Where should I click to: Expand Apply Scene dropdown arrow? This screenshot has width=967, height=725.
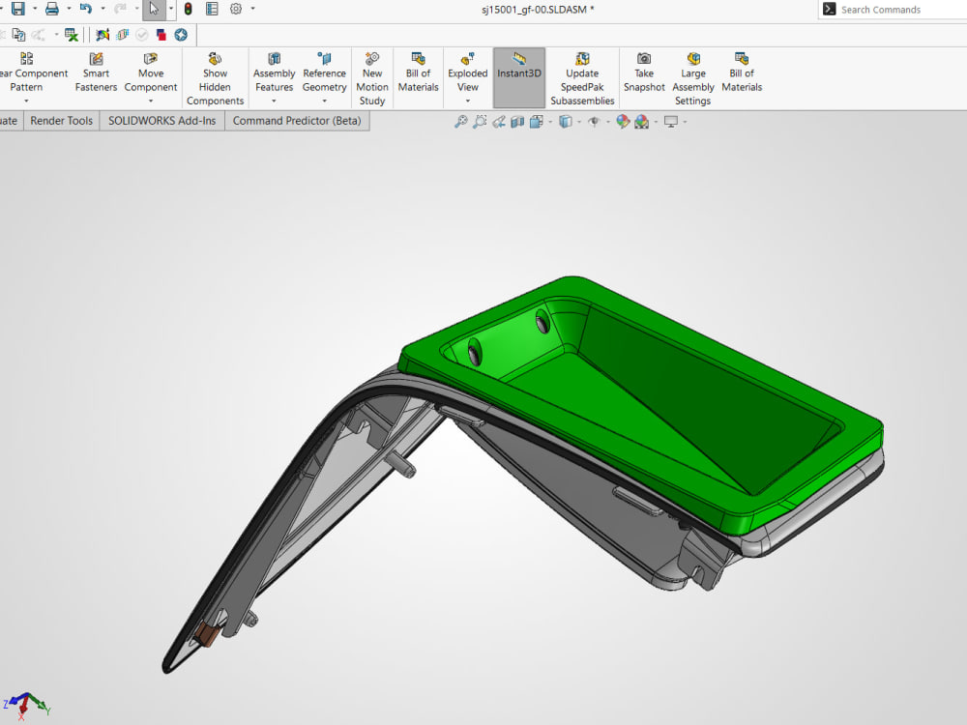click(x=656, y=122)
